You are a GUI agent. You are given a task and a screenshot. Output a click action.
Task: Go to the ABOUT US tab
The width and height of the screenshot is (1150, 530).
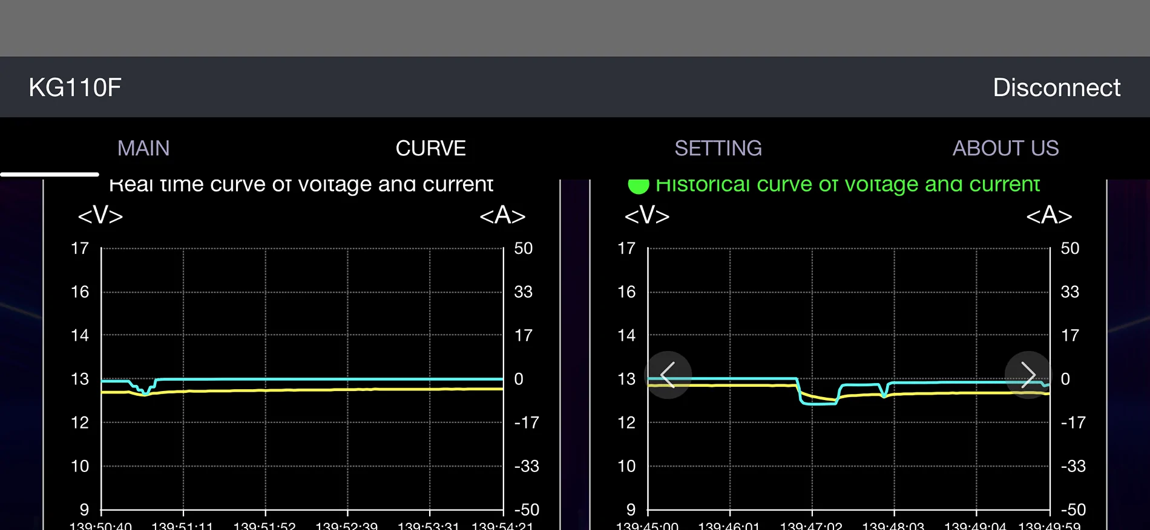(1005, 148)
